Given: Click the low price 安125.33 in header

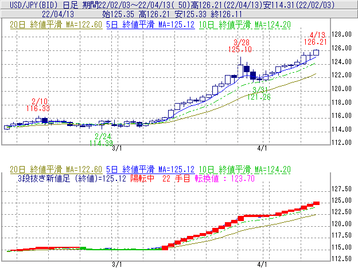Looking at the screenshot, I should (x=190, y=14).
